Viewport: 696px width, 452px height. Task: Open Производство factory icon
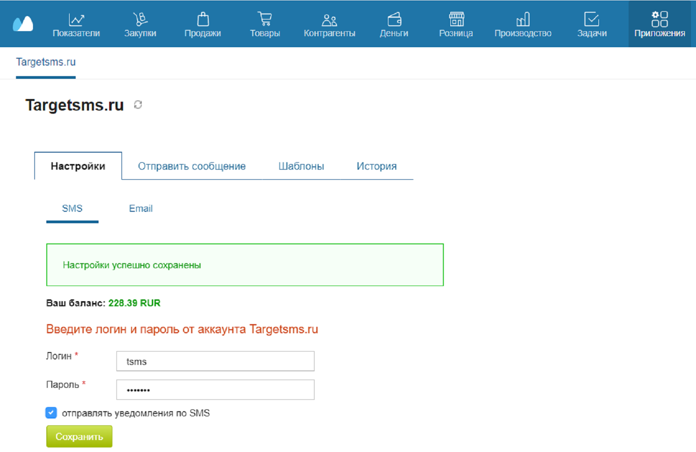(x=523, y=19)
